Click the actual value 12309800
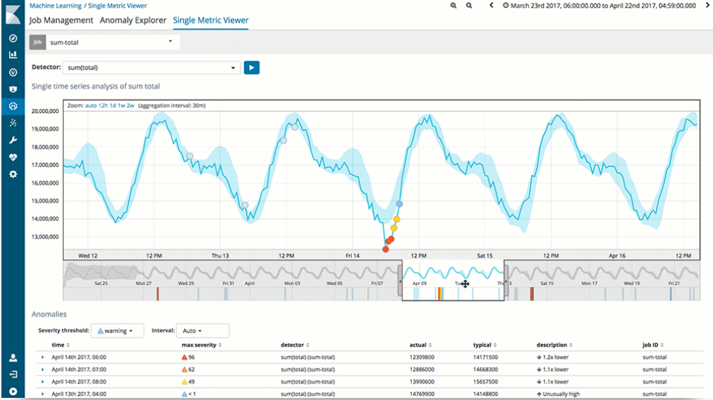This screenshot has width=713, height=400. pyautogui.click(x=422, y=357)
